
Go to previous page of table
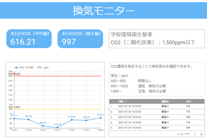(x=195, y=134)
